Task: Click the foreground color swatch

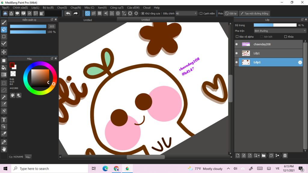Action: click(12, 65)
